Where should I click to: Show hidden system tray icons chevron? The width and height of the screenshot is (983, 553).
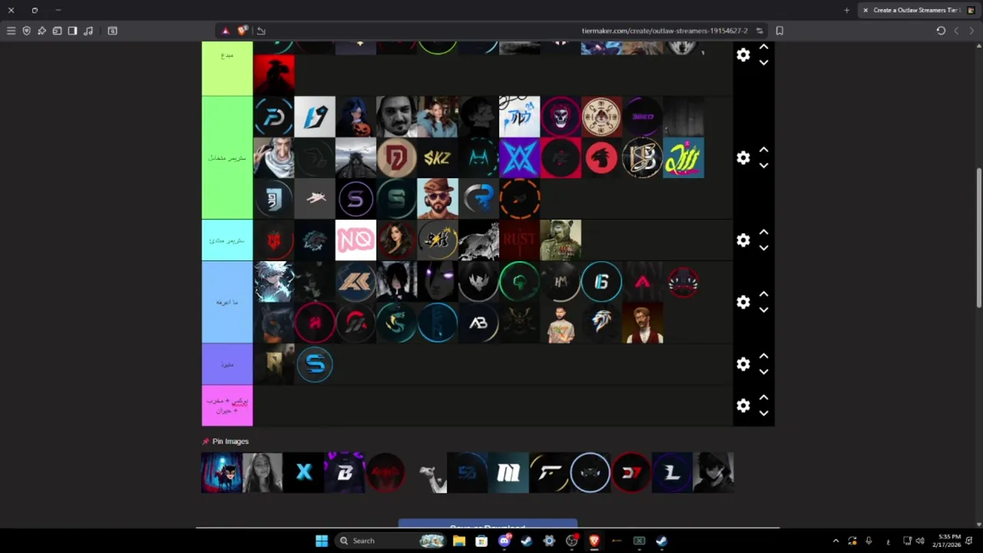click(x=836, y=541)
